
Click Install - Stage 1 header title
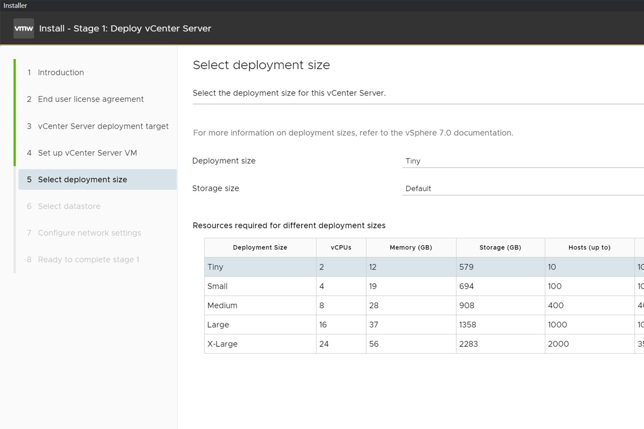point(125,28)
